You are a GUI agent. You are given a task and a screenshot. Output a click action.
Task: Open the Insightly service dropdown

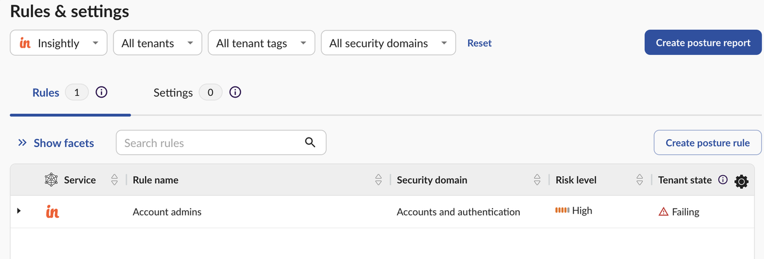click(x=58, y=43)
